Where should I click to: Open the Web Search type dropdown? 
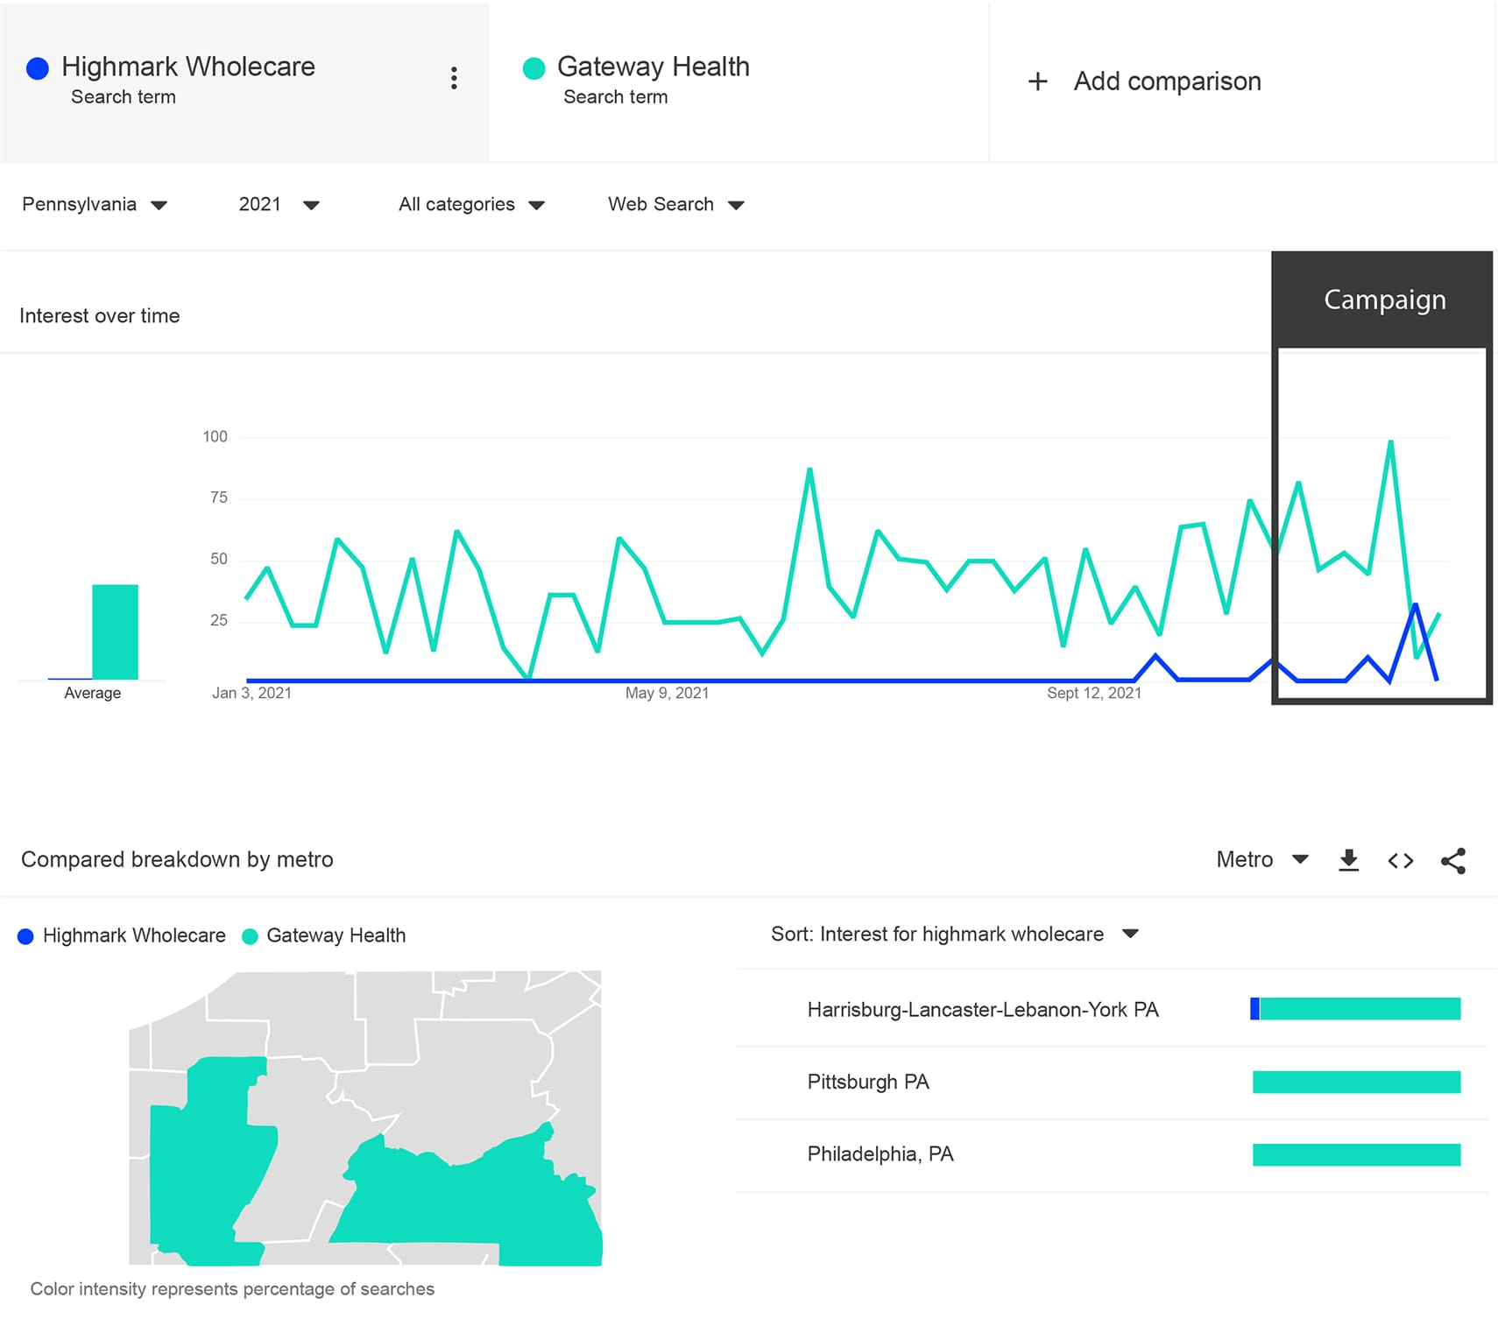pos(675,204)
